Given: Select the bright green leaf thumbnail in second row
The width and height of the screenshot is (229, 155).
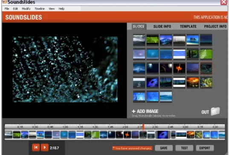Looking at the screenshot, I should [206, 54].
